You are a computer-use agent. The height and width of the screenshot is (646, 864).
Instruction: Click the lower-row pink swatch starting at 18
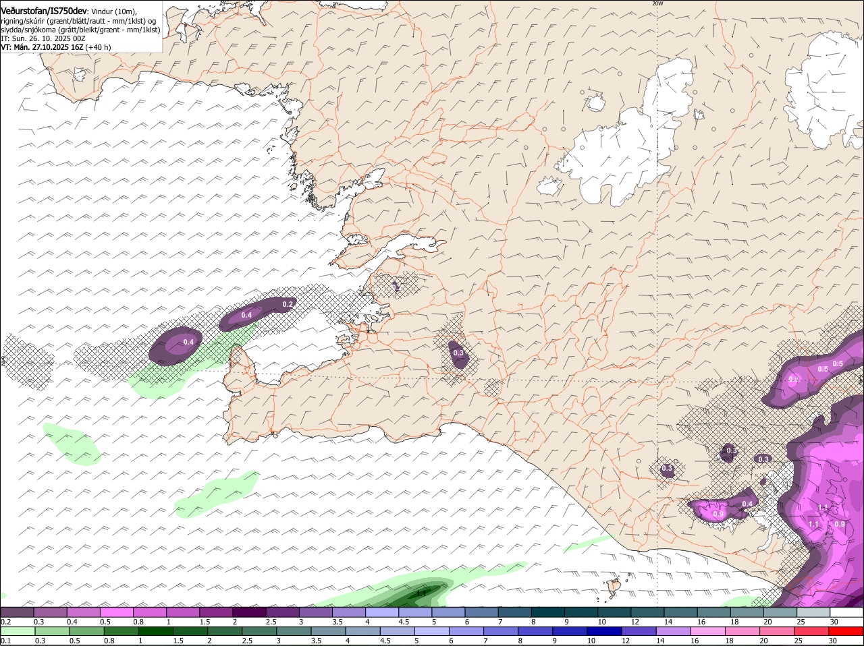pyautogui.click(x=744, y=631)
